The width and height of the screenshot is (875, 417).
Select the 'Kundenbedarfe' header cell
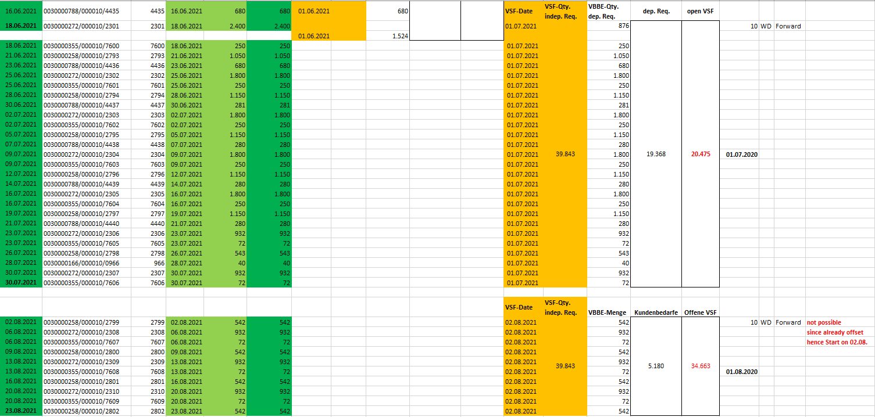[655, 312]
